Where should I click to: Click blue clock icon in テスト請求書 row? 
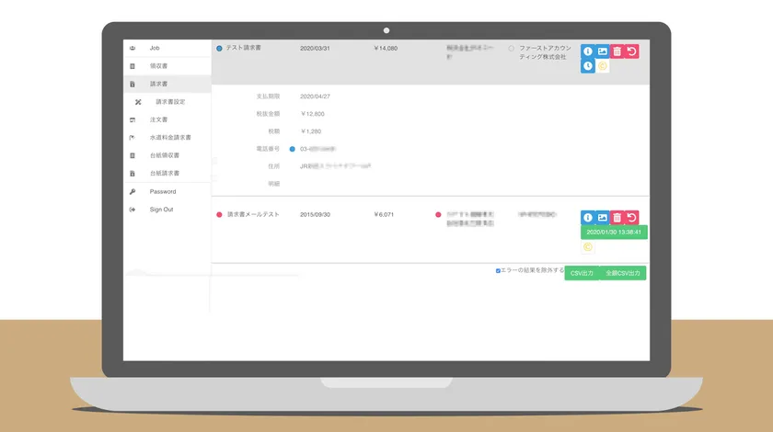pos(587,66)
